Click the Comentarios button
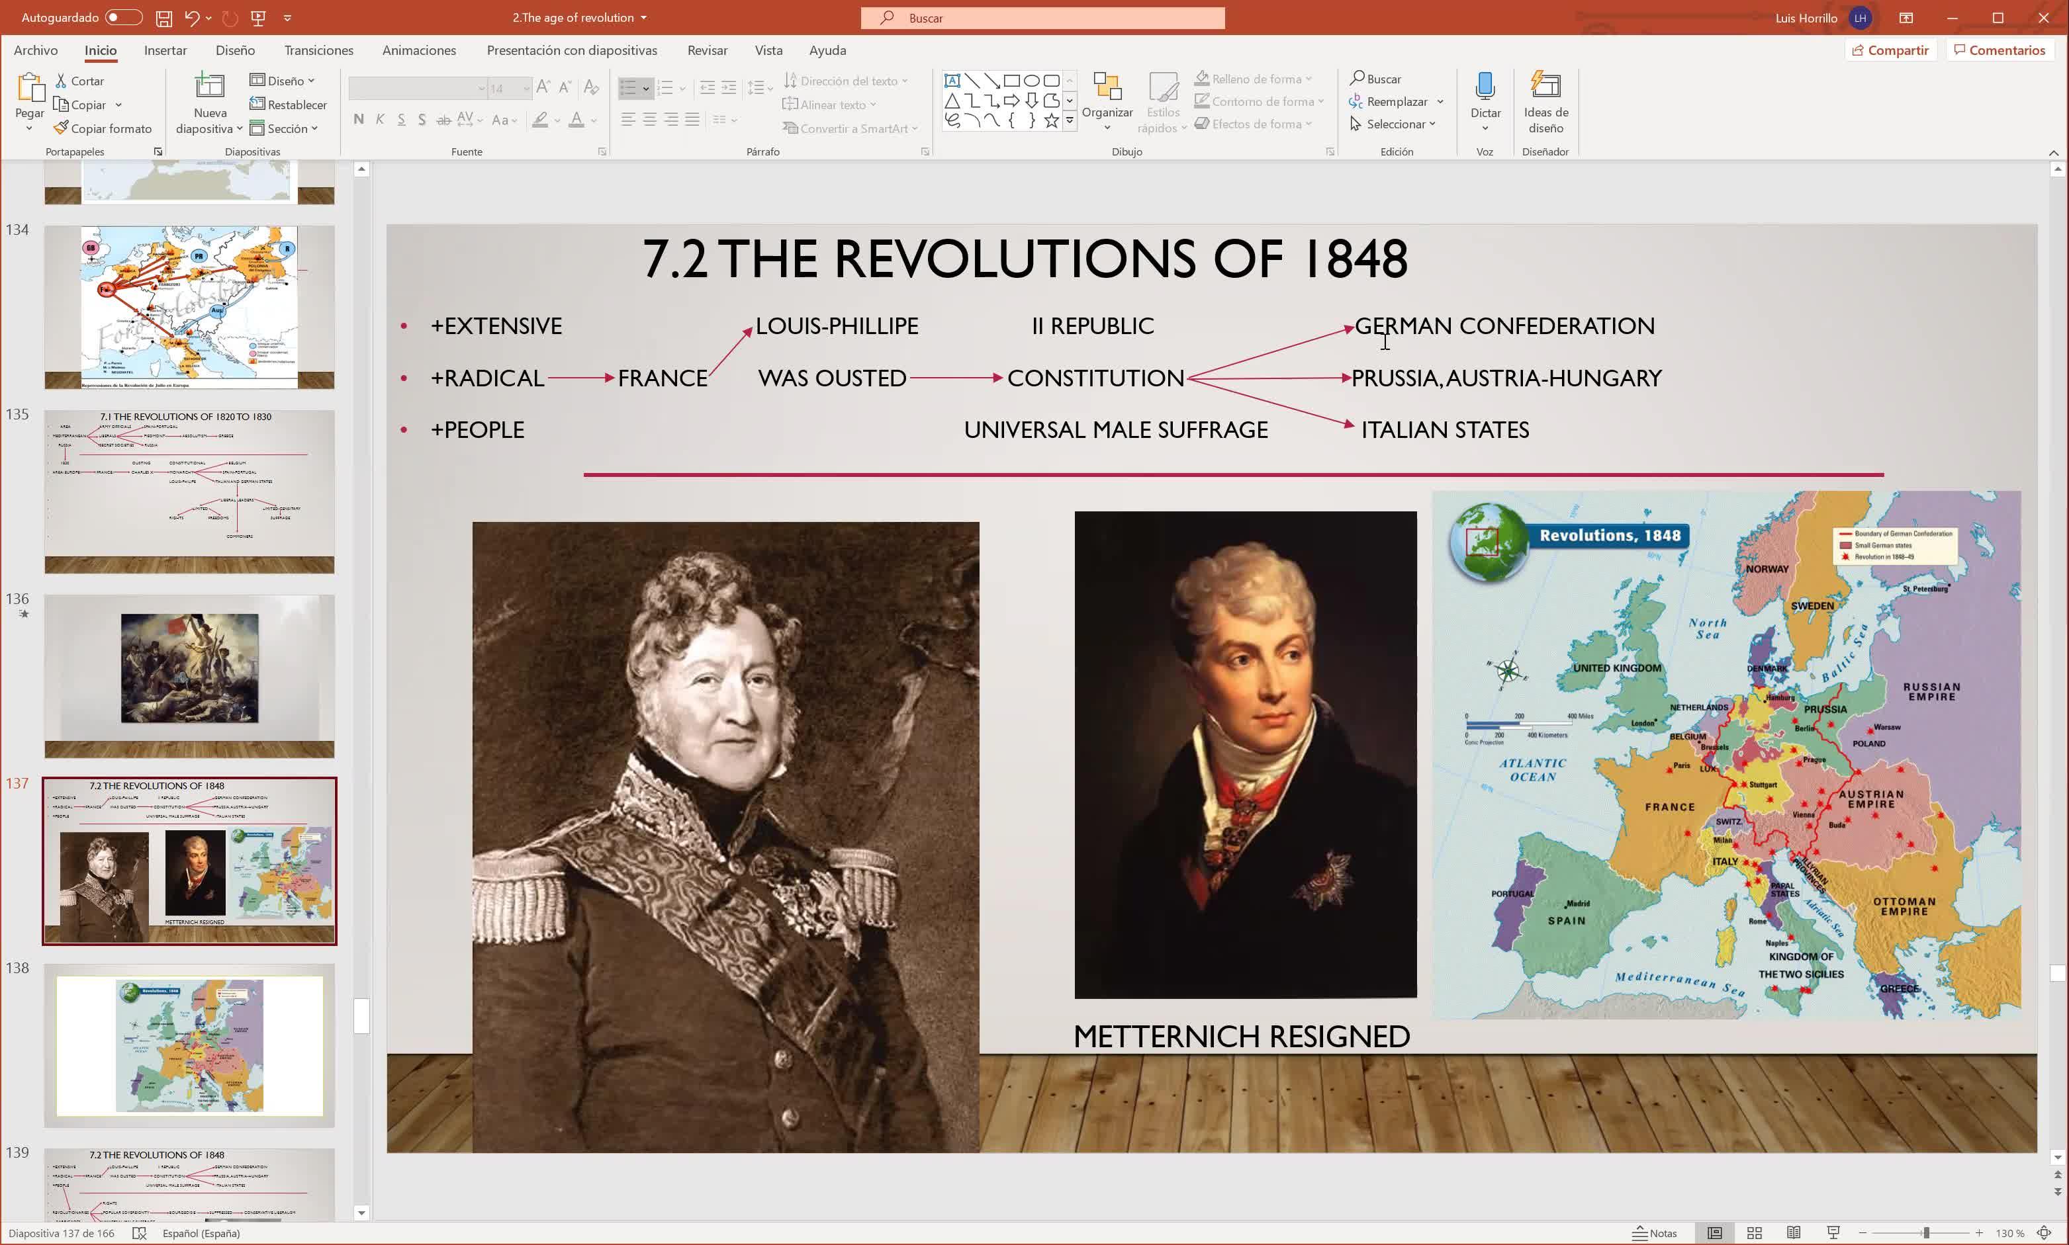Viewport: 2069px width, 1245px height. pos(2000,50)
